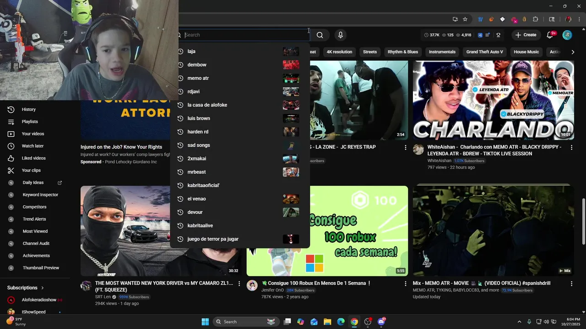Open options menu for JC Reyes Trap video

pyautogui.click(x=405, y=148)
